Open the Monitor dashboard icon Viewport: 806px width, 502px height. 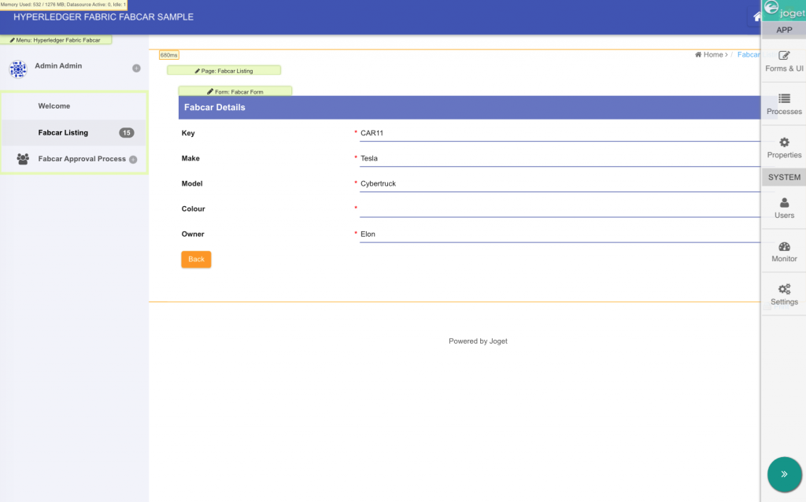click(784, 247)
